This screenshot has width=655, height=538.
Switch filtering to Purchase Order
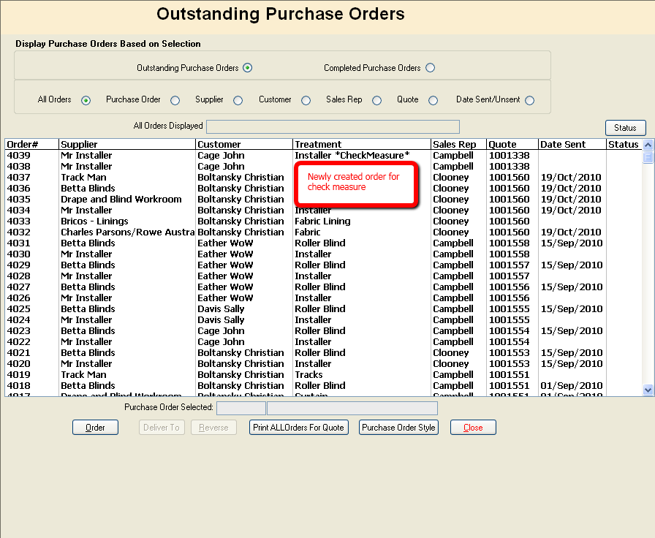point(173,100)
